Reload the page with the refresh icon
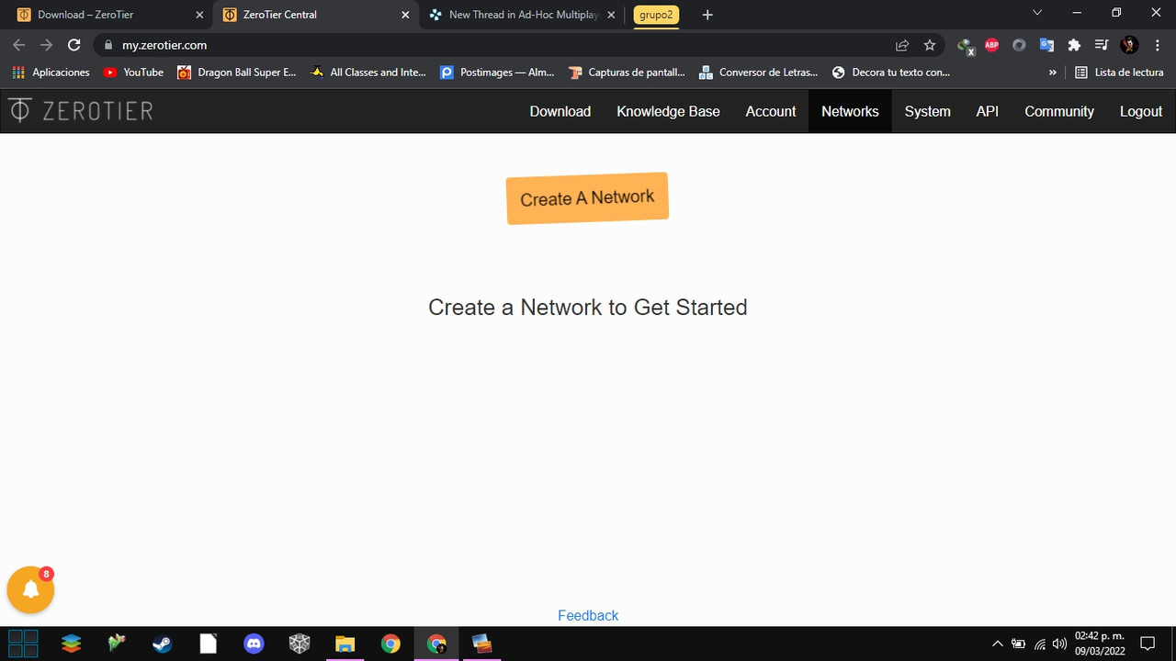 (x=74, y=45)
